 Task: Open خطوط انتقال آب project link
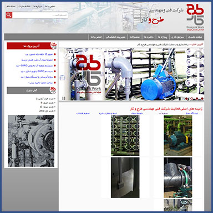point(37,60)
